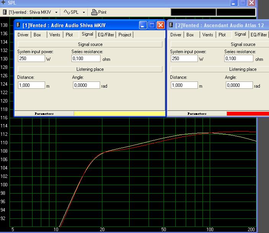
Task: Click Distance field in Atlas 12 window
Action: point(184,85)
